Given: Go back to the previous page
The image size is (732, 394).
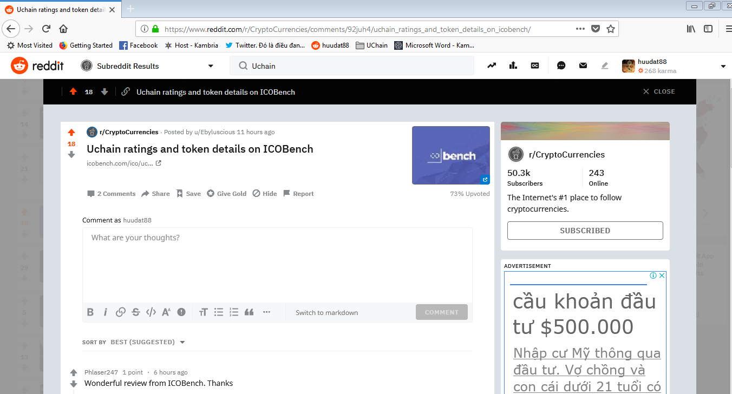Looking at the screenshot, I should coord(11,29).
